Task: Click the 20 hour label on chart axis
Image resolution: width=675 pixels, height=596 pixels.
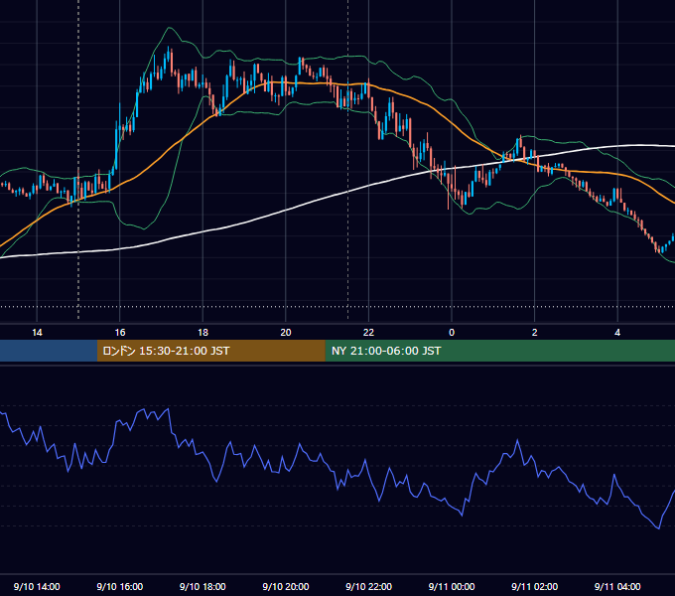Action: click(286, 333)
